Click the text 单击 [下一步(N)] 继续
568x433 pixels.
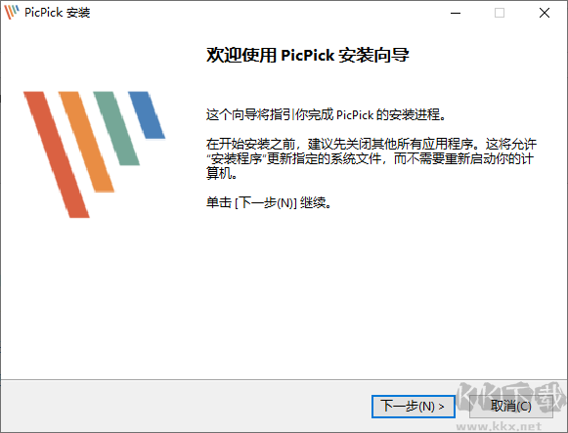tap(269, 202)
